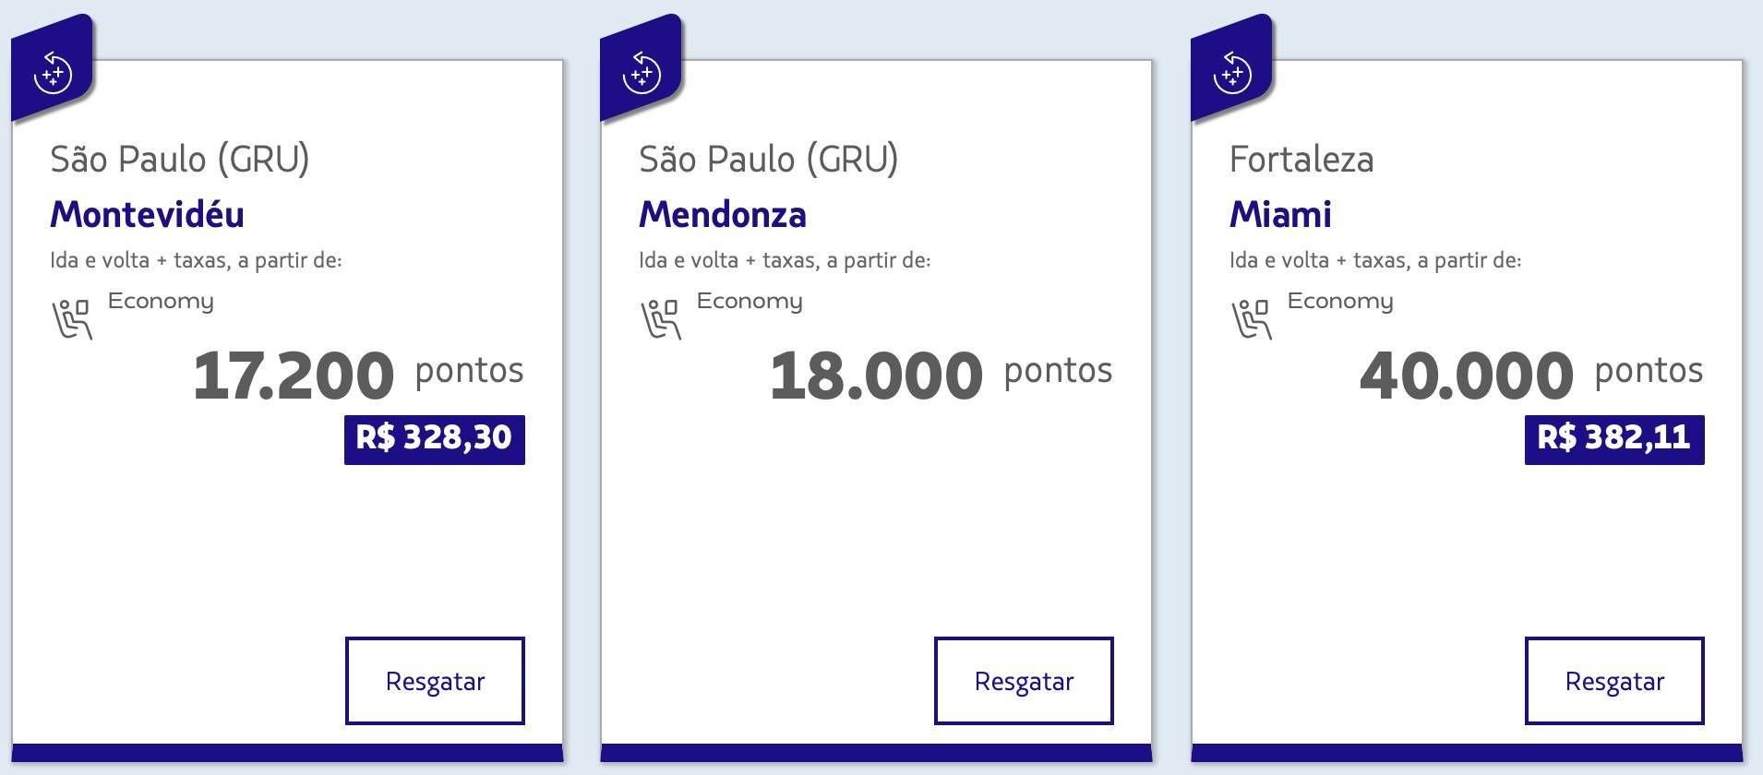This screenshot has height=775, width=1763.
Task: Redeem the São Paulo to Mendonza offer
Action: pos(1024,681)
